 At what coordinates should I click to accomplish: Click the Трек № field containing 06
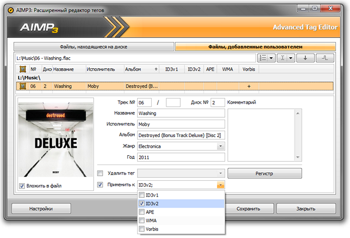coord(144,103)
